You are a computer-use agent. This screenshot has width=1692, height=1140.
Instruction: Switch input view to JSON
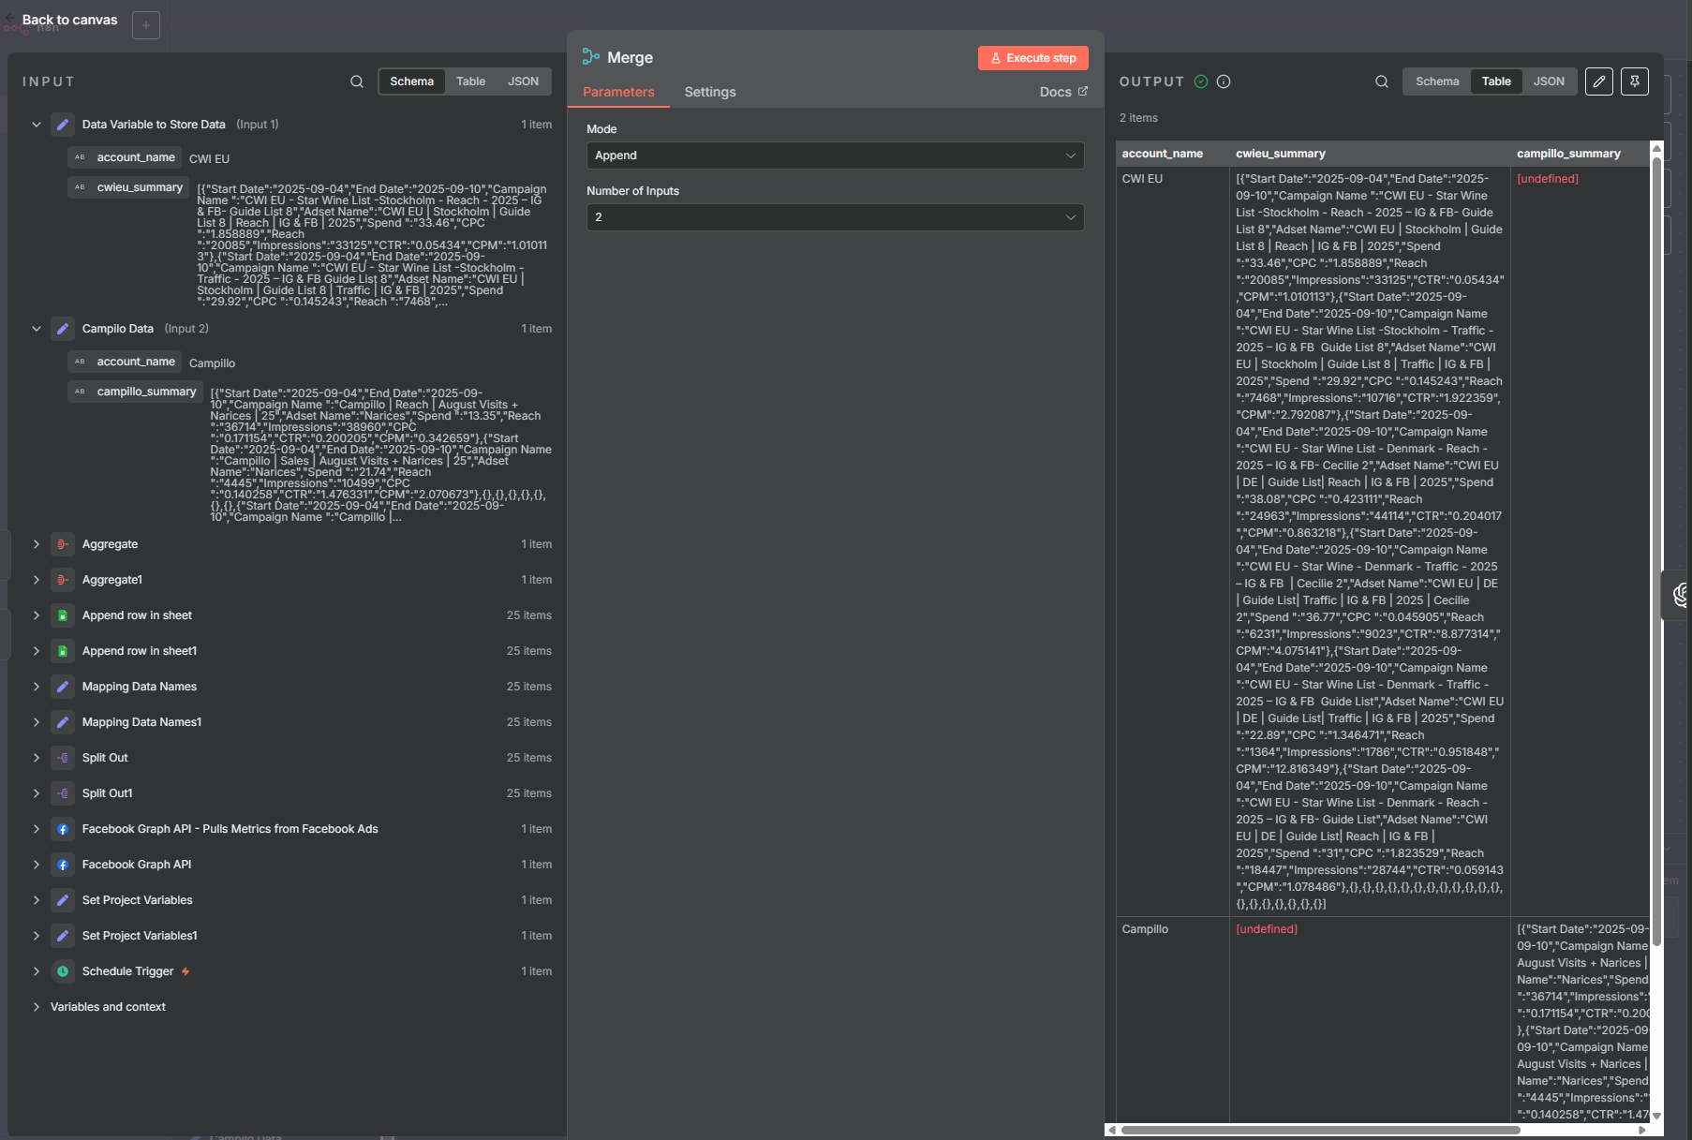point(523,81)
